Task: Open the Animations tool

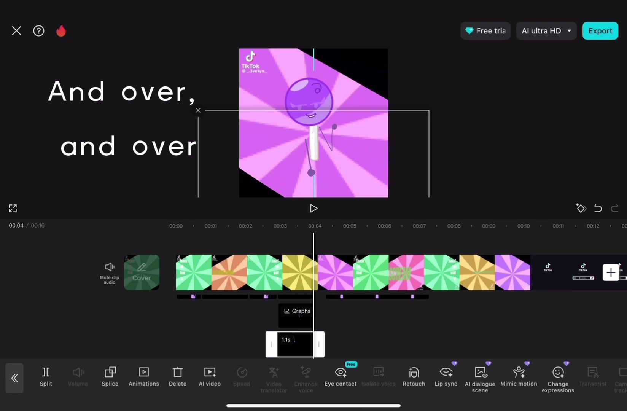Action: [144, 377]
